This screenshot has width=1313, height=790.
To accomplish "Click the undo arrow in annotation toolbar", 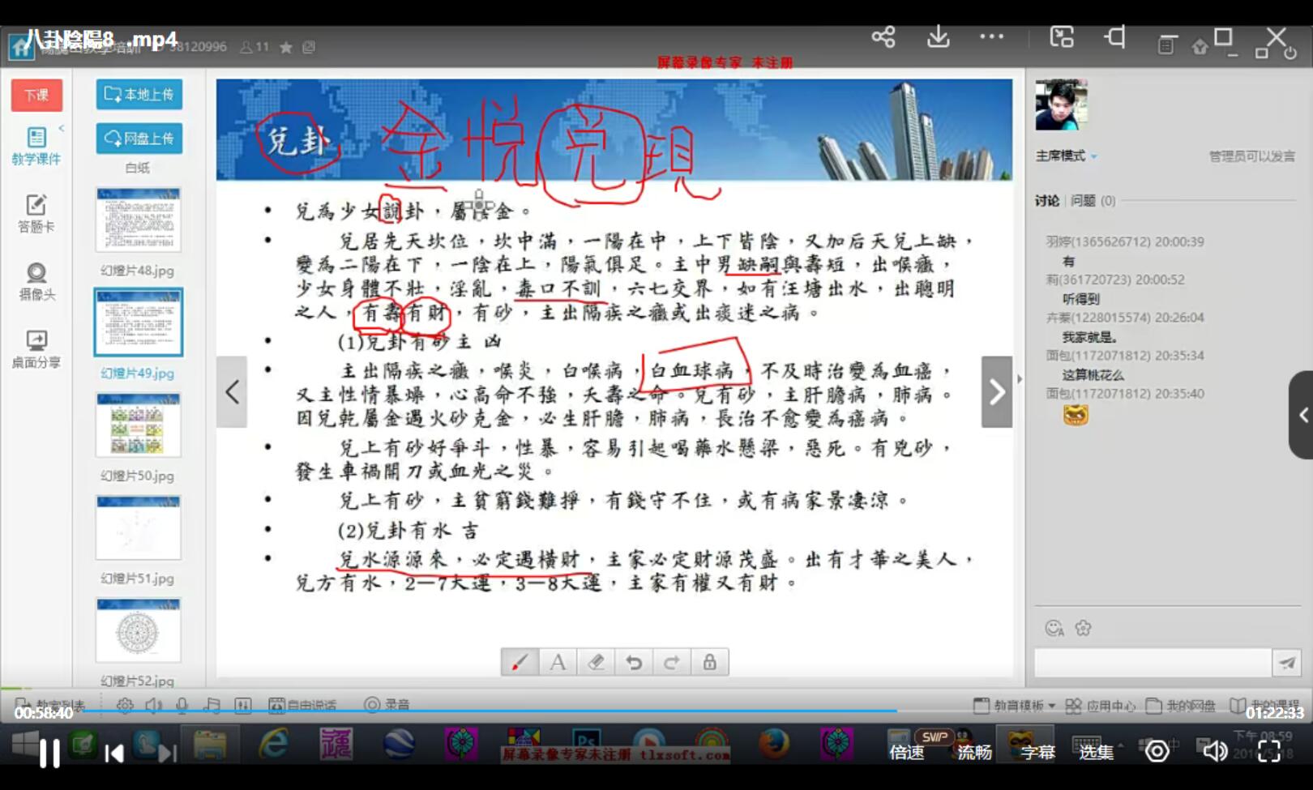I will [x=634, y=662].
